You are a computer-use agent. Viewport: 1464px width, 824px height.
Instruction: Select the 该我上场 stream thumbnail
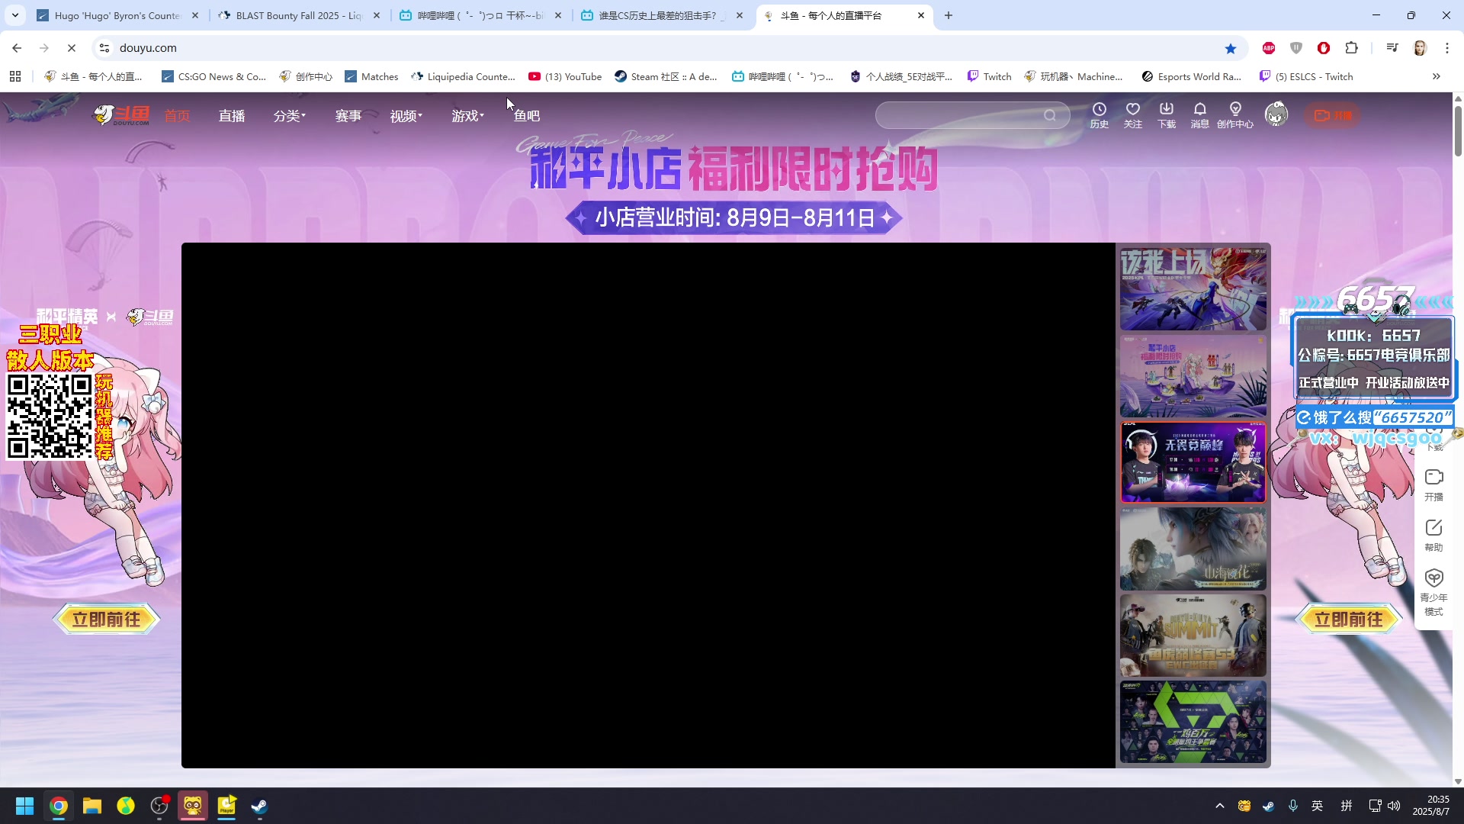click(x=1193, y=288)
